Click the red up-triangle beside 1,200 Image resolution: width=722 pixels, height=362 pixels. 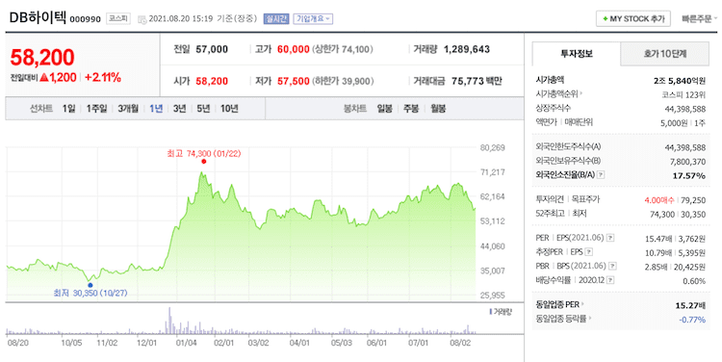coord(44,77)
